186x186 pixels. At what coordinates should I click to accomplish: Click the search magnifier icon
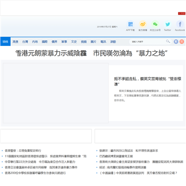pyautogui.click(x=168, y=41)
